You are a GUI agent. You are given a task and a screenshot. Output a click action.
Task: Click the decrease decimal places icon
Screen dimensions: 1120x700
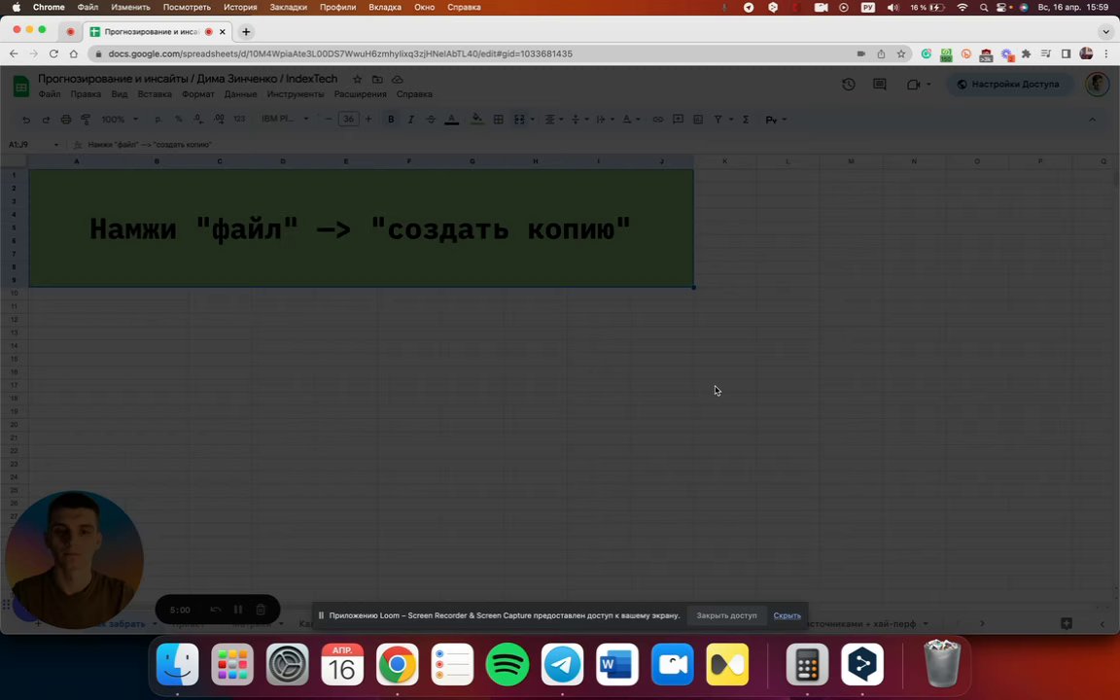click(x=198, y=120)
